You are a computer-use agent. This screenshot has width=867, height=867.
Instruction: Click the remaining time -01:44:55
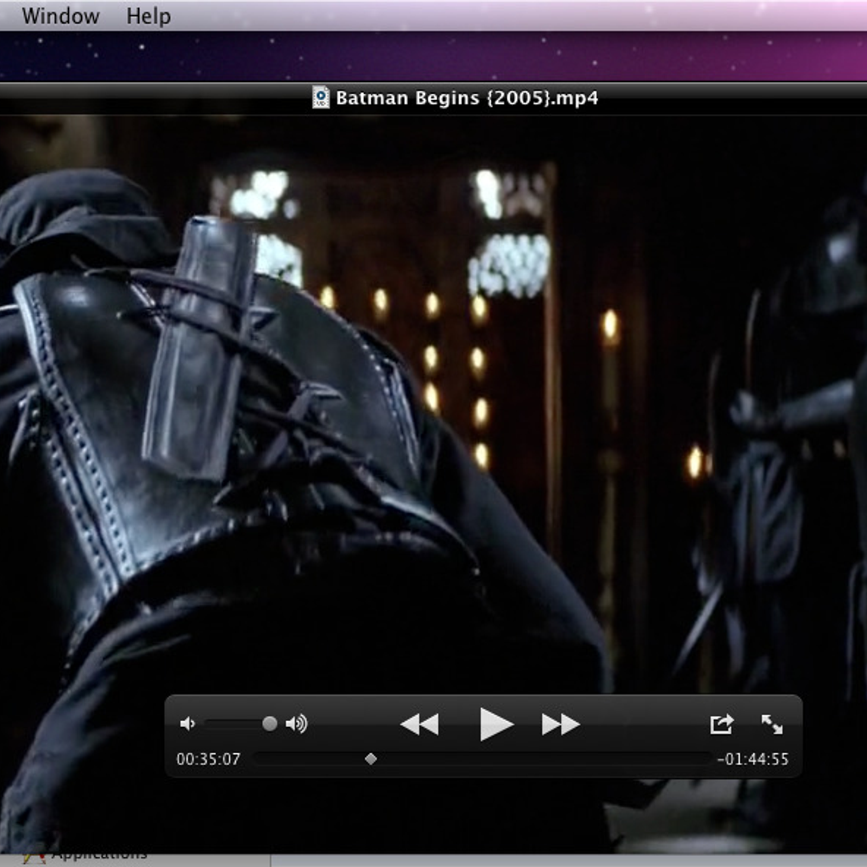coord(753,759)
